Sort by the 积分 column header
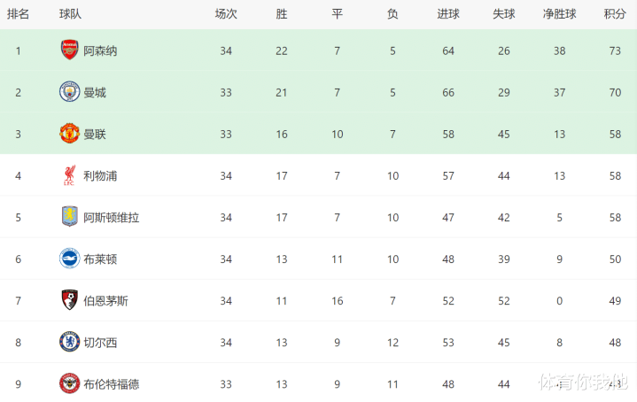The image size is (637, 402). click(615, 14)
